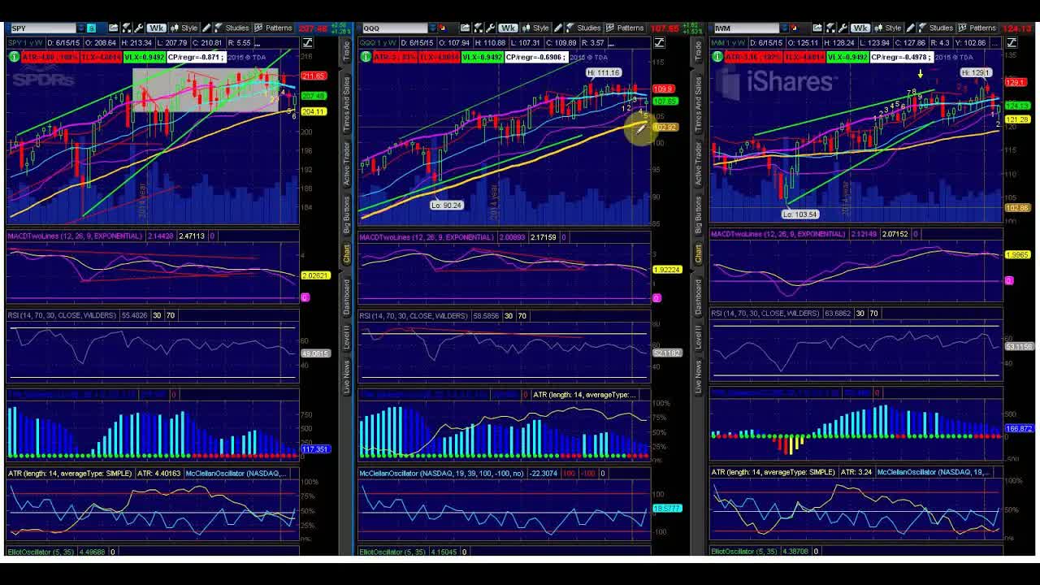This screenshot has height=585, width=1040.
Task: Click the McClellanOscillator label in QQQ panel
Action: click(x=443, y=473)
